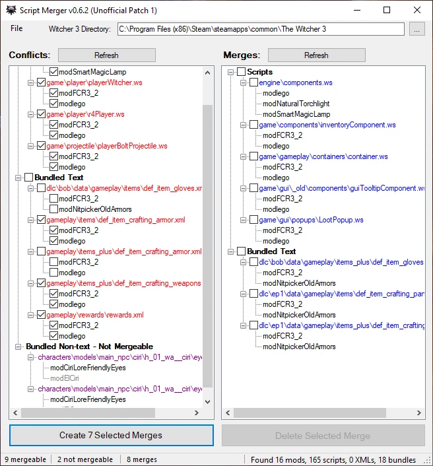Check modNitpickerOldArmors checkbox in Conflicts
Image resolution: width=433 pixels, height=466 pixels.
(53, 209)
